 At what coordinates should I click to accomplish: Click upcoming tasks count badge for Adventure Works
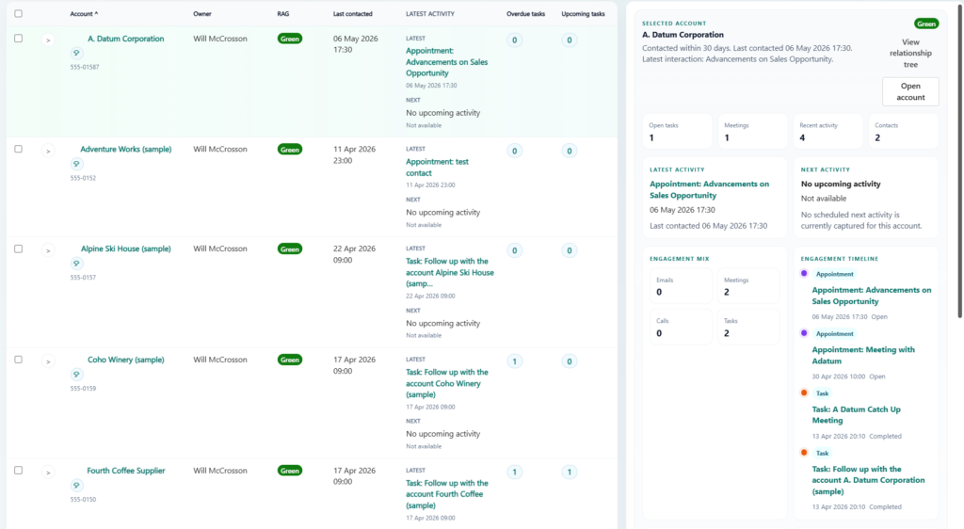570,152
